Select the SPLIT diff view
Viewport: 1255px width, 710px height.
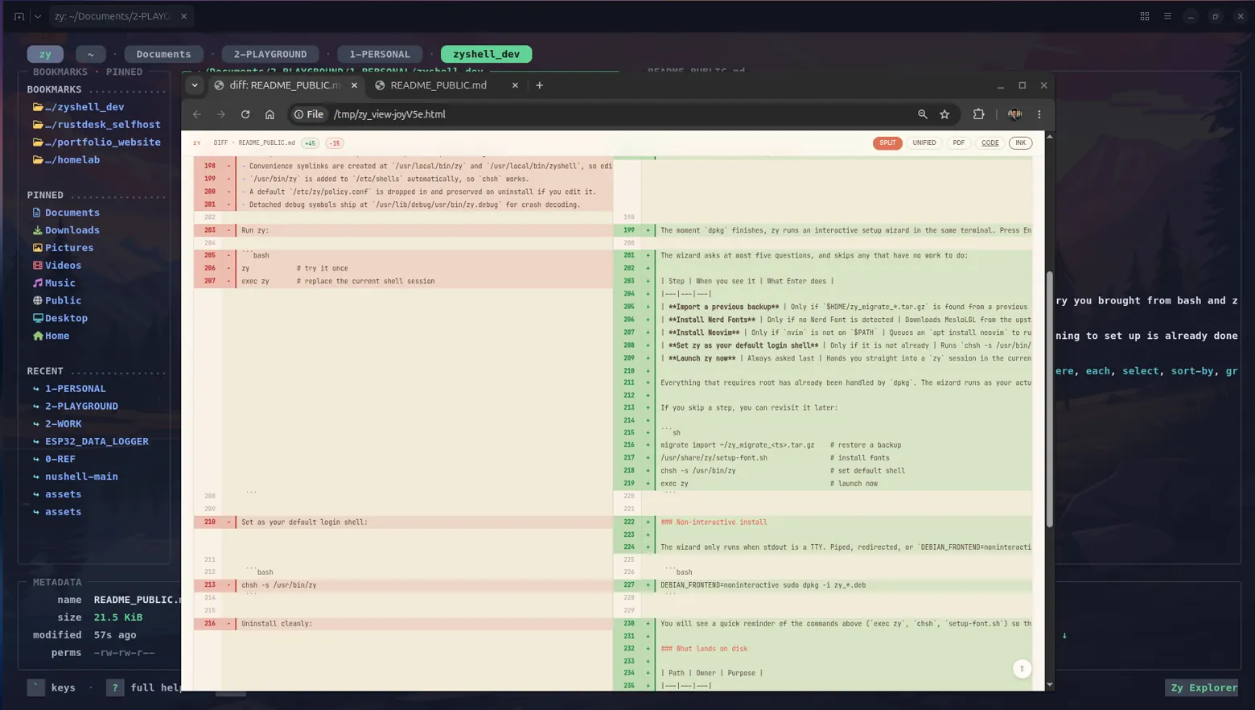[887, 143]
